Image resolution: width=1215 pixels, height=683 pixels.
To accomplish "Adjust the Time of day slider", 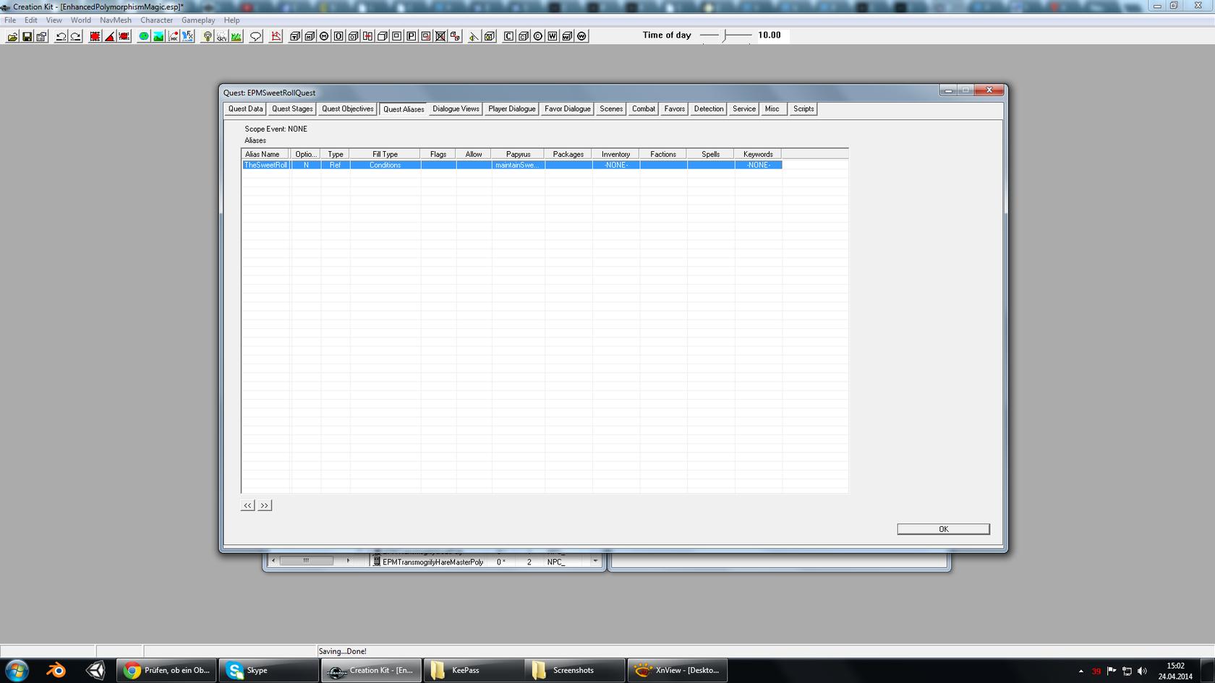I will (725, 35).
